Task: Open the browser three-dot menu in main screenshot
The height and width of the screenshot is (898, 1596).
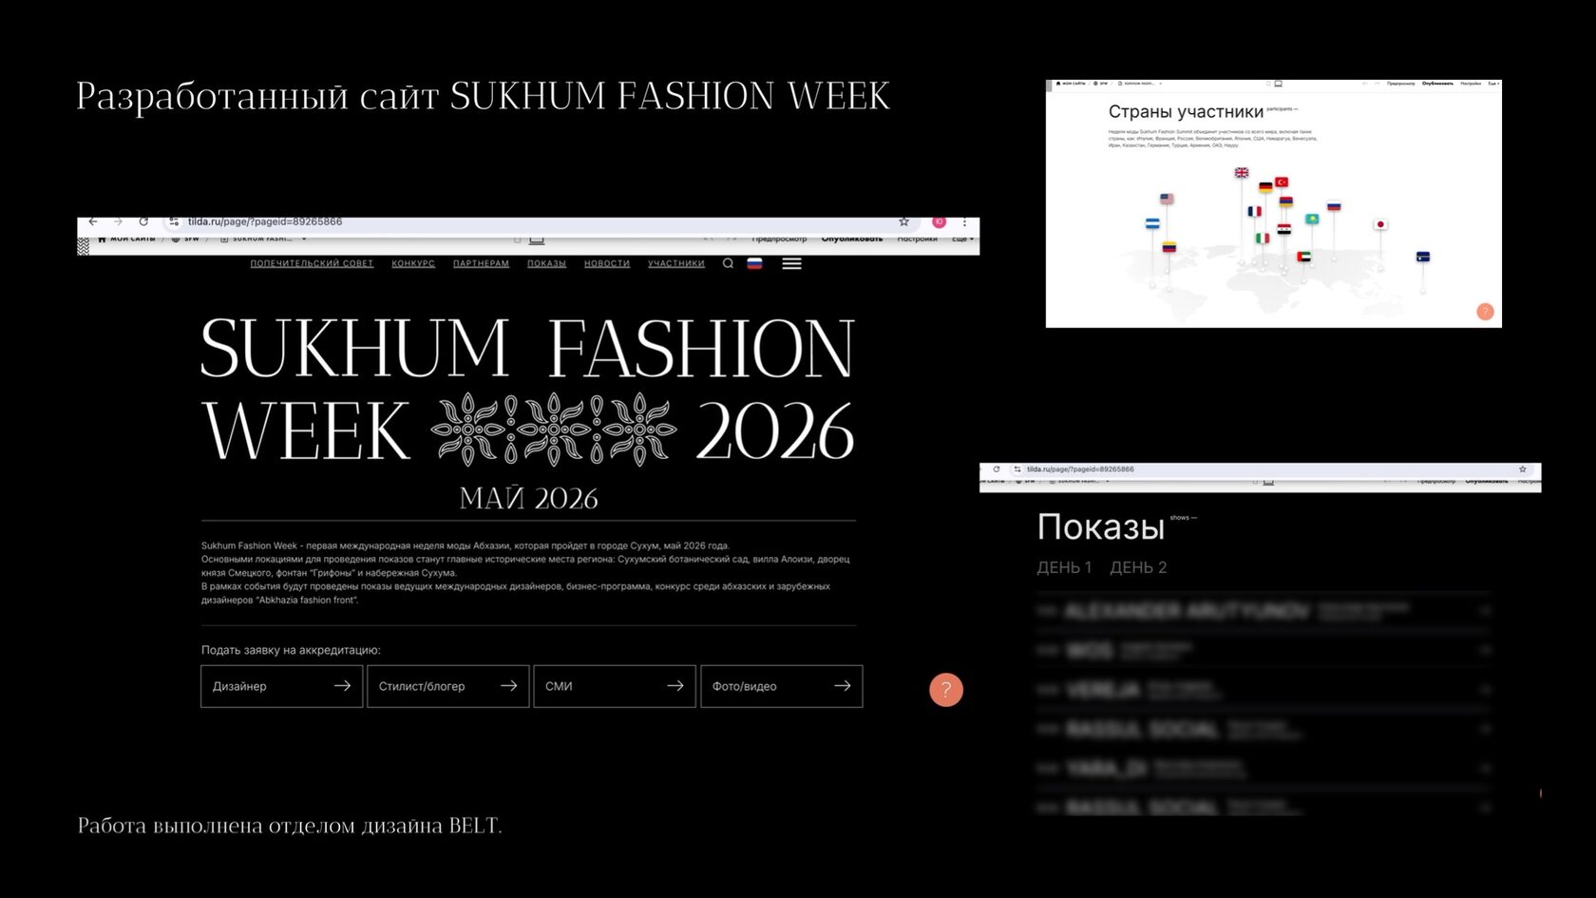Action: click(x=964, y=221)
